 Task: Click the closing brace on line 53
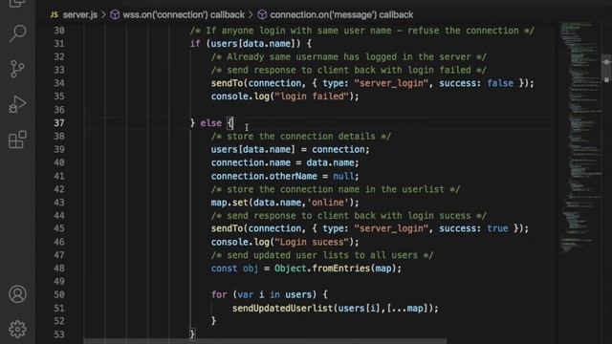(x=192, y=334)
